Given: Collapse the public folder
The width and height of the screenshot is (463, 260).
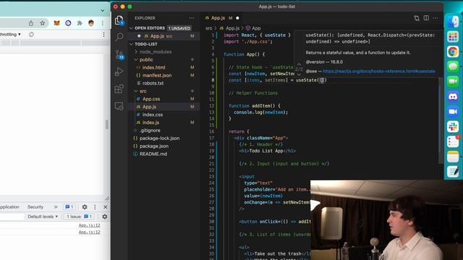Looking at the screenshot, I should coord(146,59).
